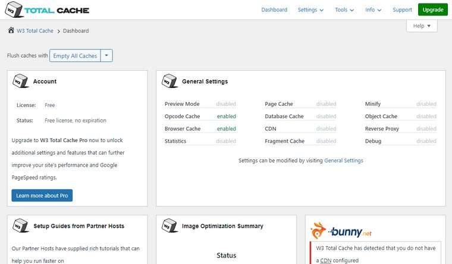Image resolution: width=452 pixels, height=264 pixels.
Task: Click the Page Cache disabled status
Action: click(x=326, y=103)
